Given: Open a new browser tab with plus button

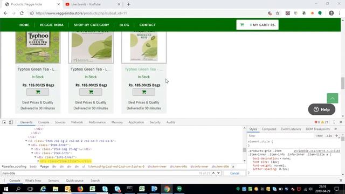Looking at the screenshot, I should click(128, 4).
